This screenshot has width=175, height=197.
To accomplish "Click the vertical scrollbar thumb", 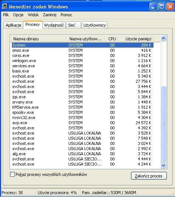I will point(163,124).
